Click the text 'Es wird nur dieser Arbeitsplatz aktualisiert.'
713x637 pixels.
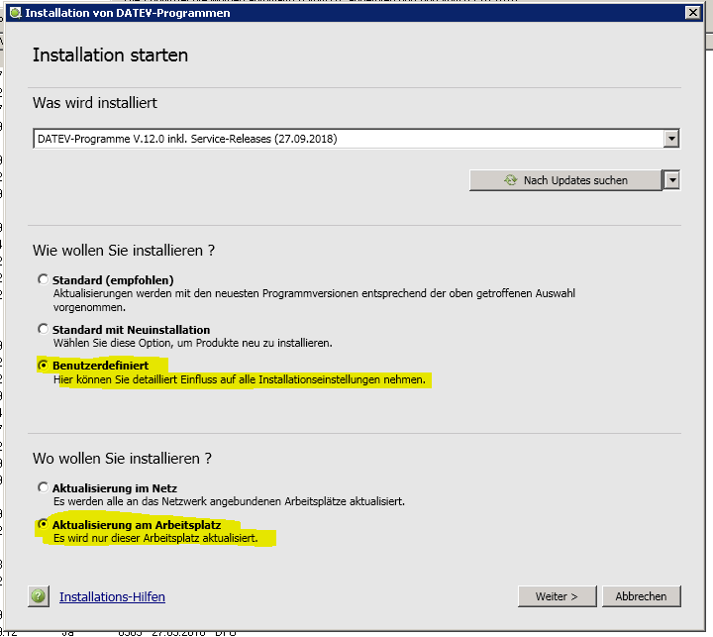[x=155, y=538]
